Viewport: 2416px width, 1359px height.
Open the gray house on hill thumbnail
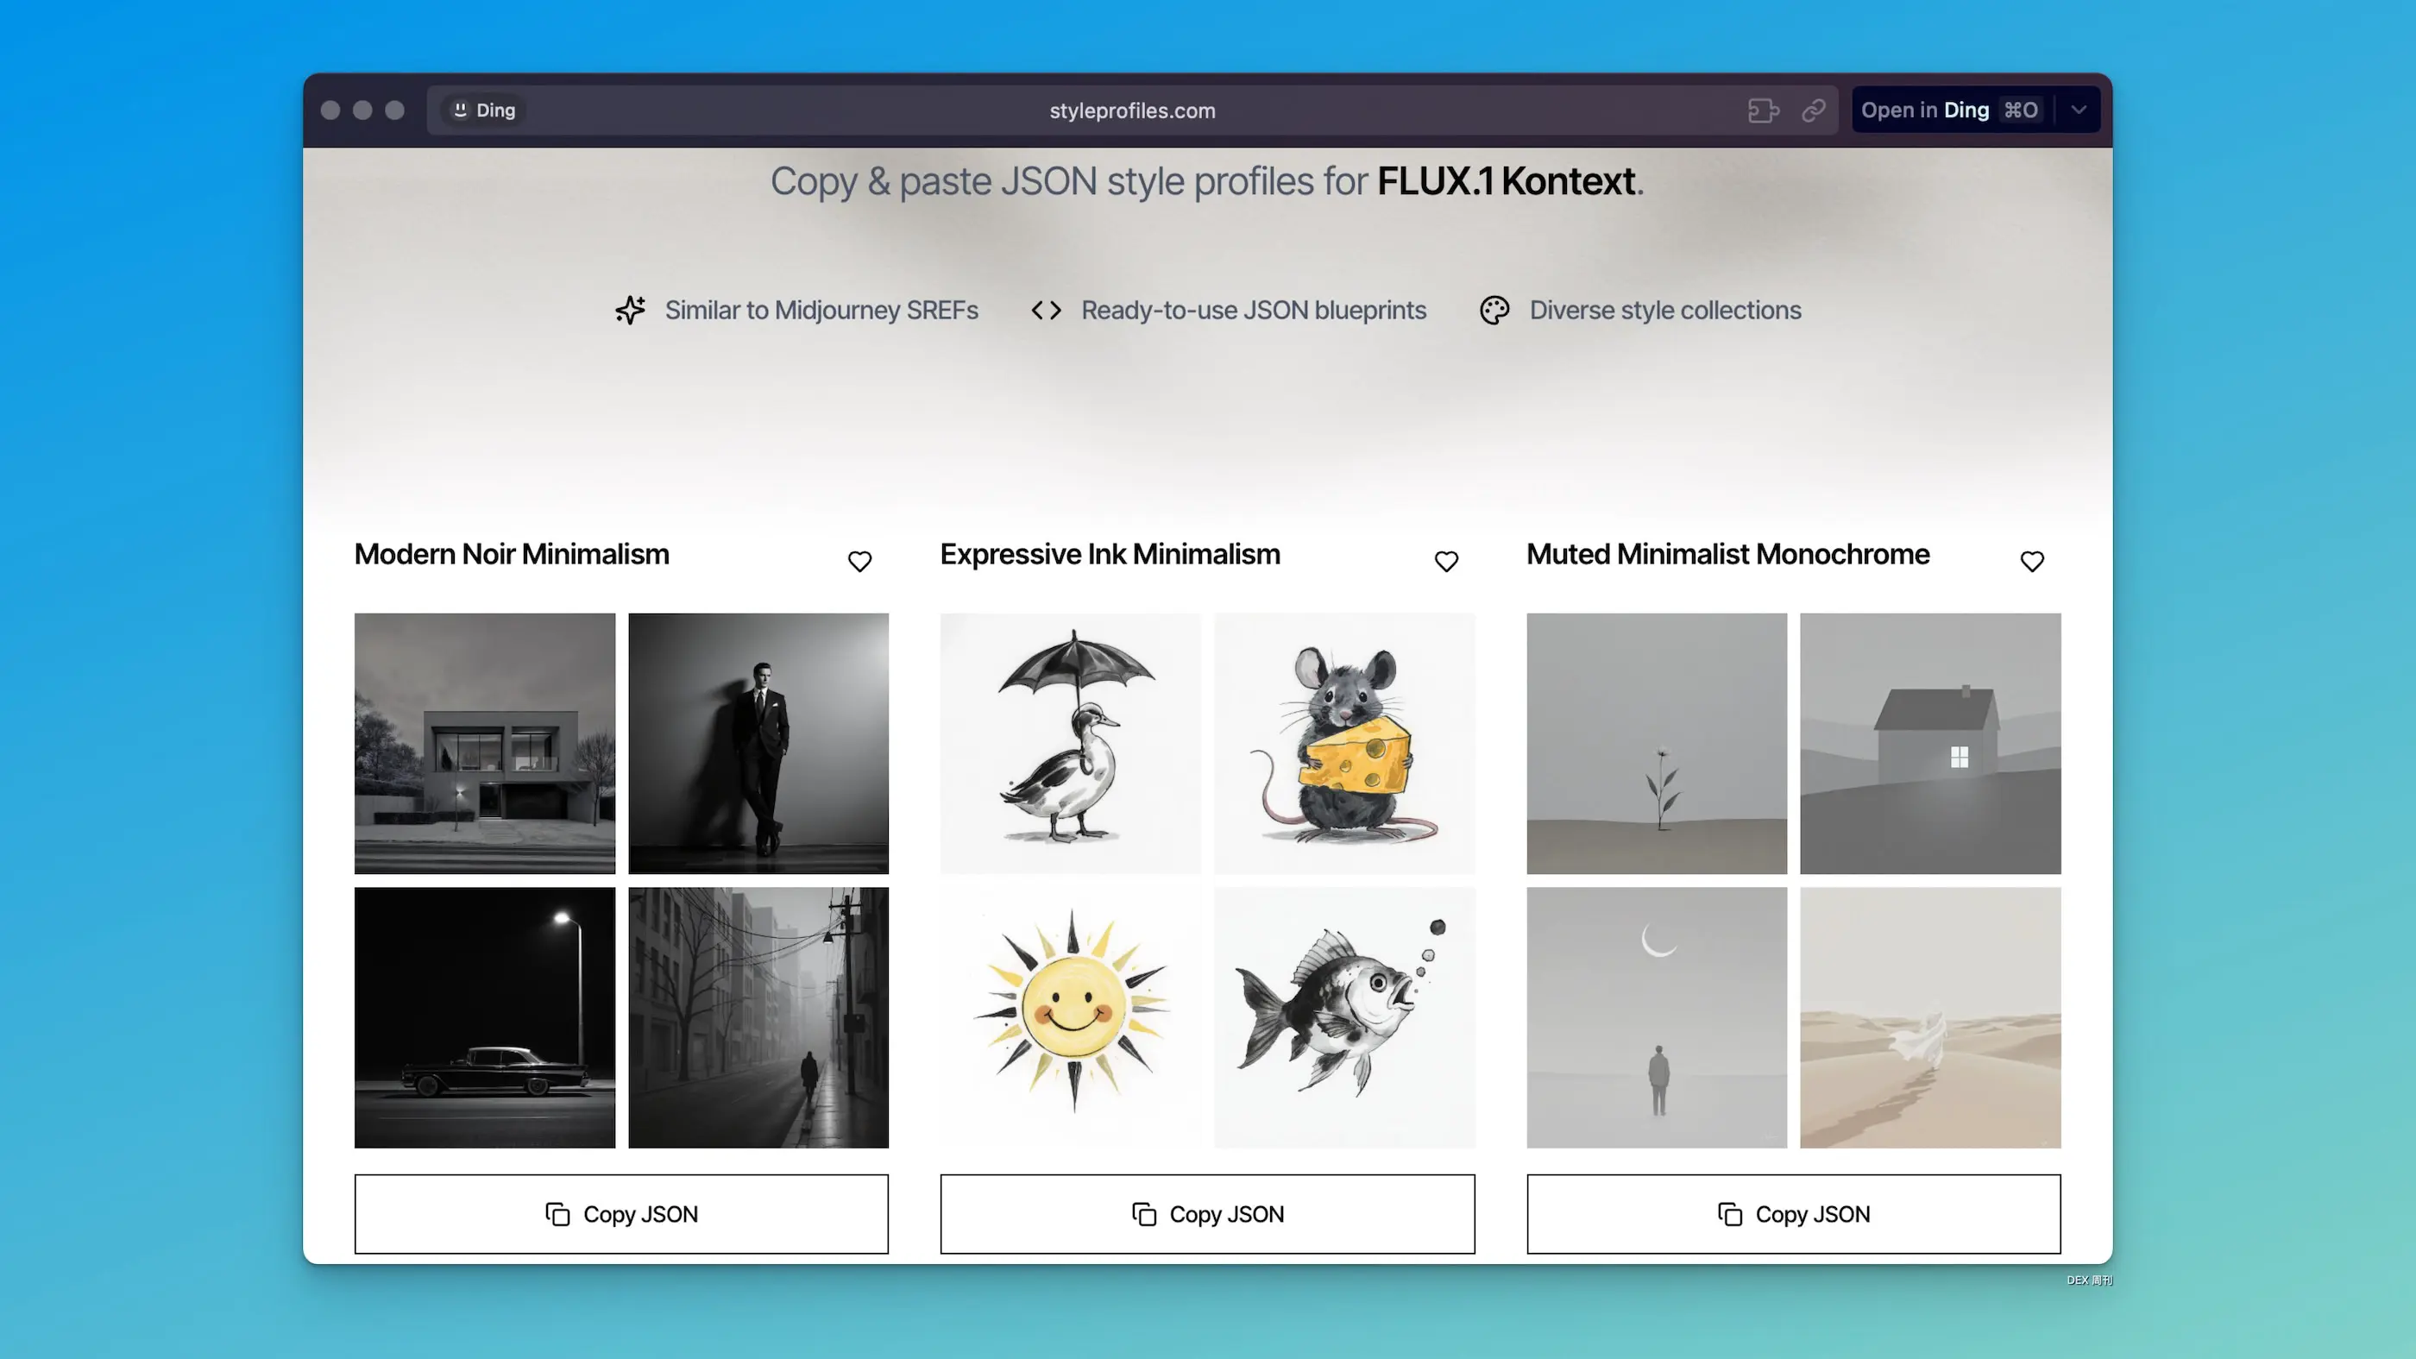(x=1930, y=743)
